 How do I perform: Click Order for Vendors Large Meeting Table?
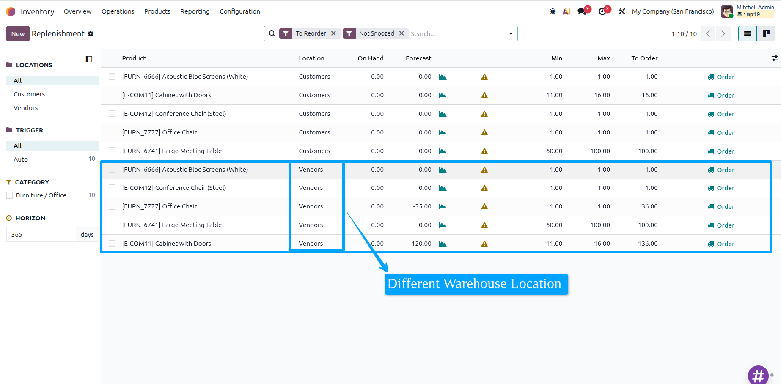(x=721, y=225)
